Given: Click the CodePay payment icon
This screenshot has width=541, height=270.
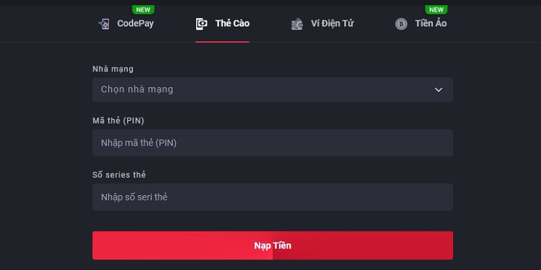Looking at the screenshot, I should coord(104,24).
